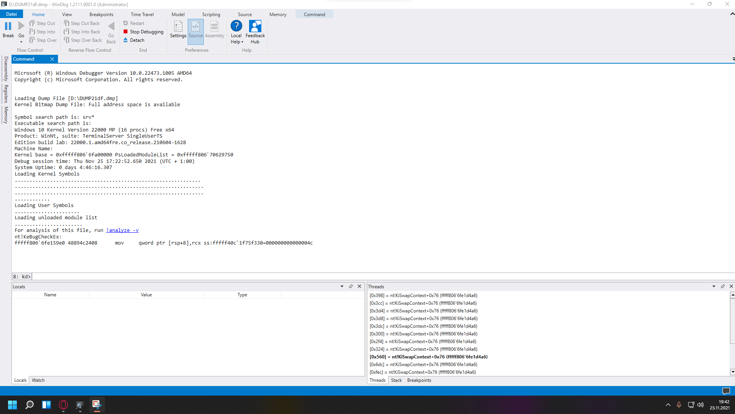Image resolution: width=735 pixels, height=414 pixels.
Task: Select thread [0x3d4] in Threads list
Action: point(424,311)
